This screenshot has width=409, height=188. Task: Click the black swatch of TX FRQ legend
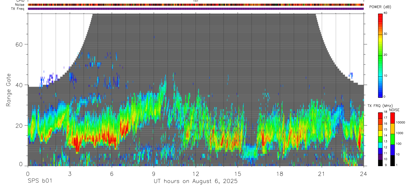pyautogui.click(x=380, y=162)
